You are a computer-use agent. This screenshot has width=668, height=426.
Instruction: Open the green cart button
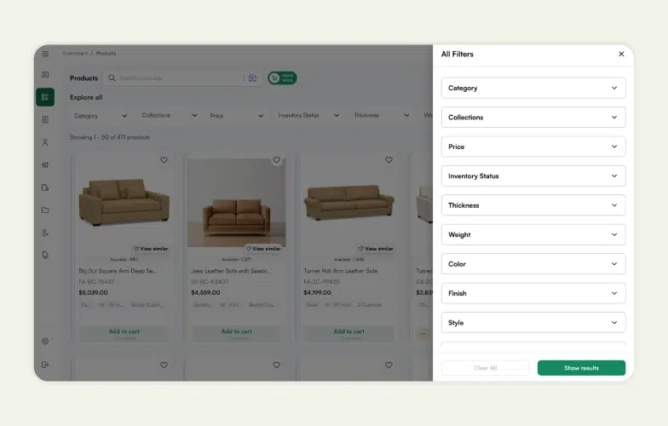click(x=282, y=78)
